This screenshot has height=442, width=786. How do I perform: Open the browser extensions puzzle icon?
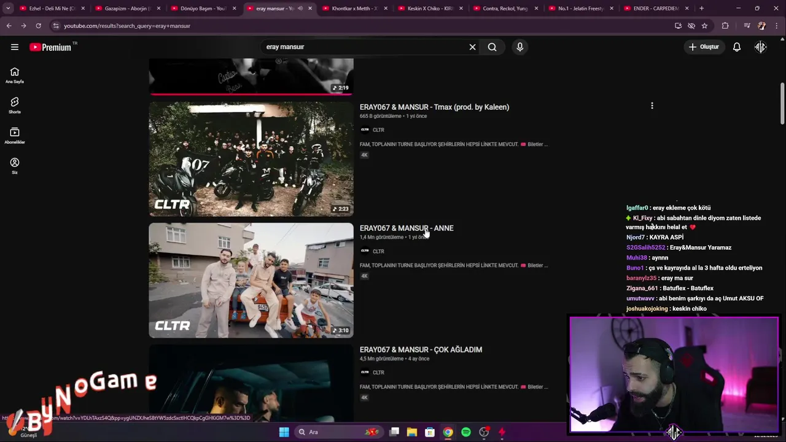[x=725, y=26]
